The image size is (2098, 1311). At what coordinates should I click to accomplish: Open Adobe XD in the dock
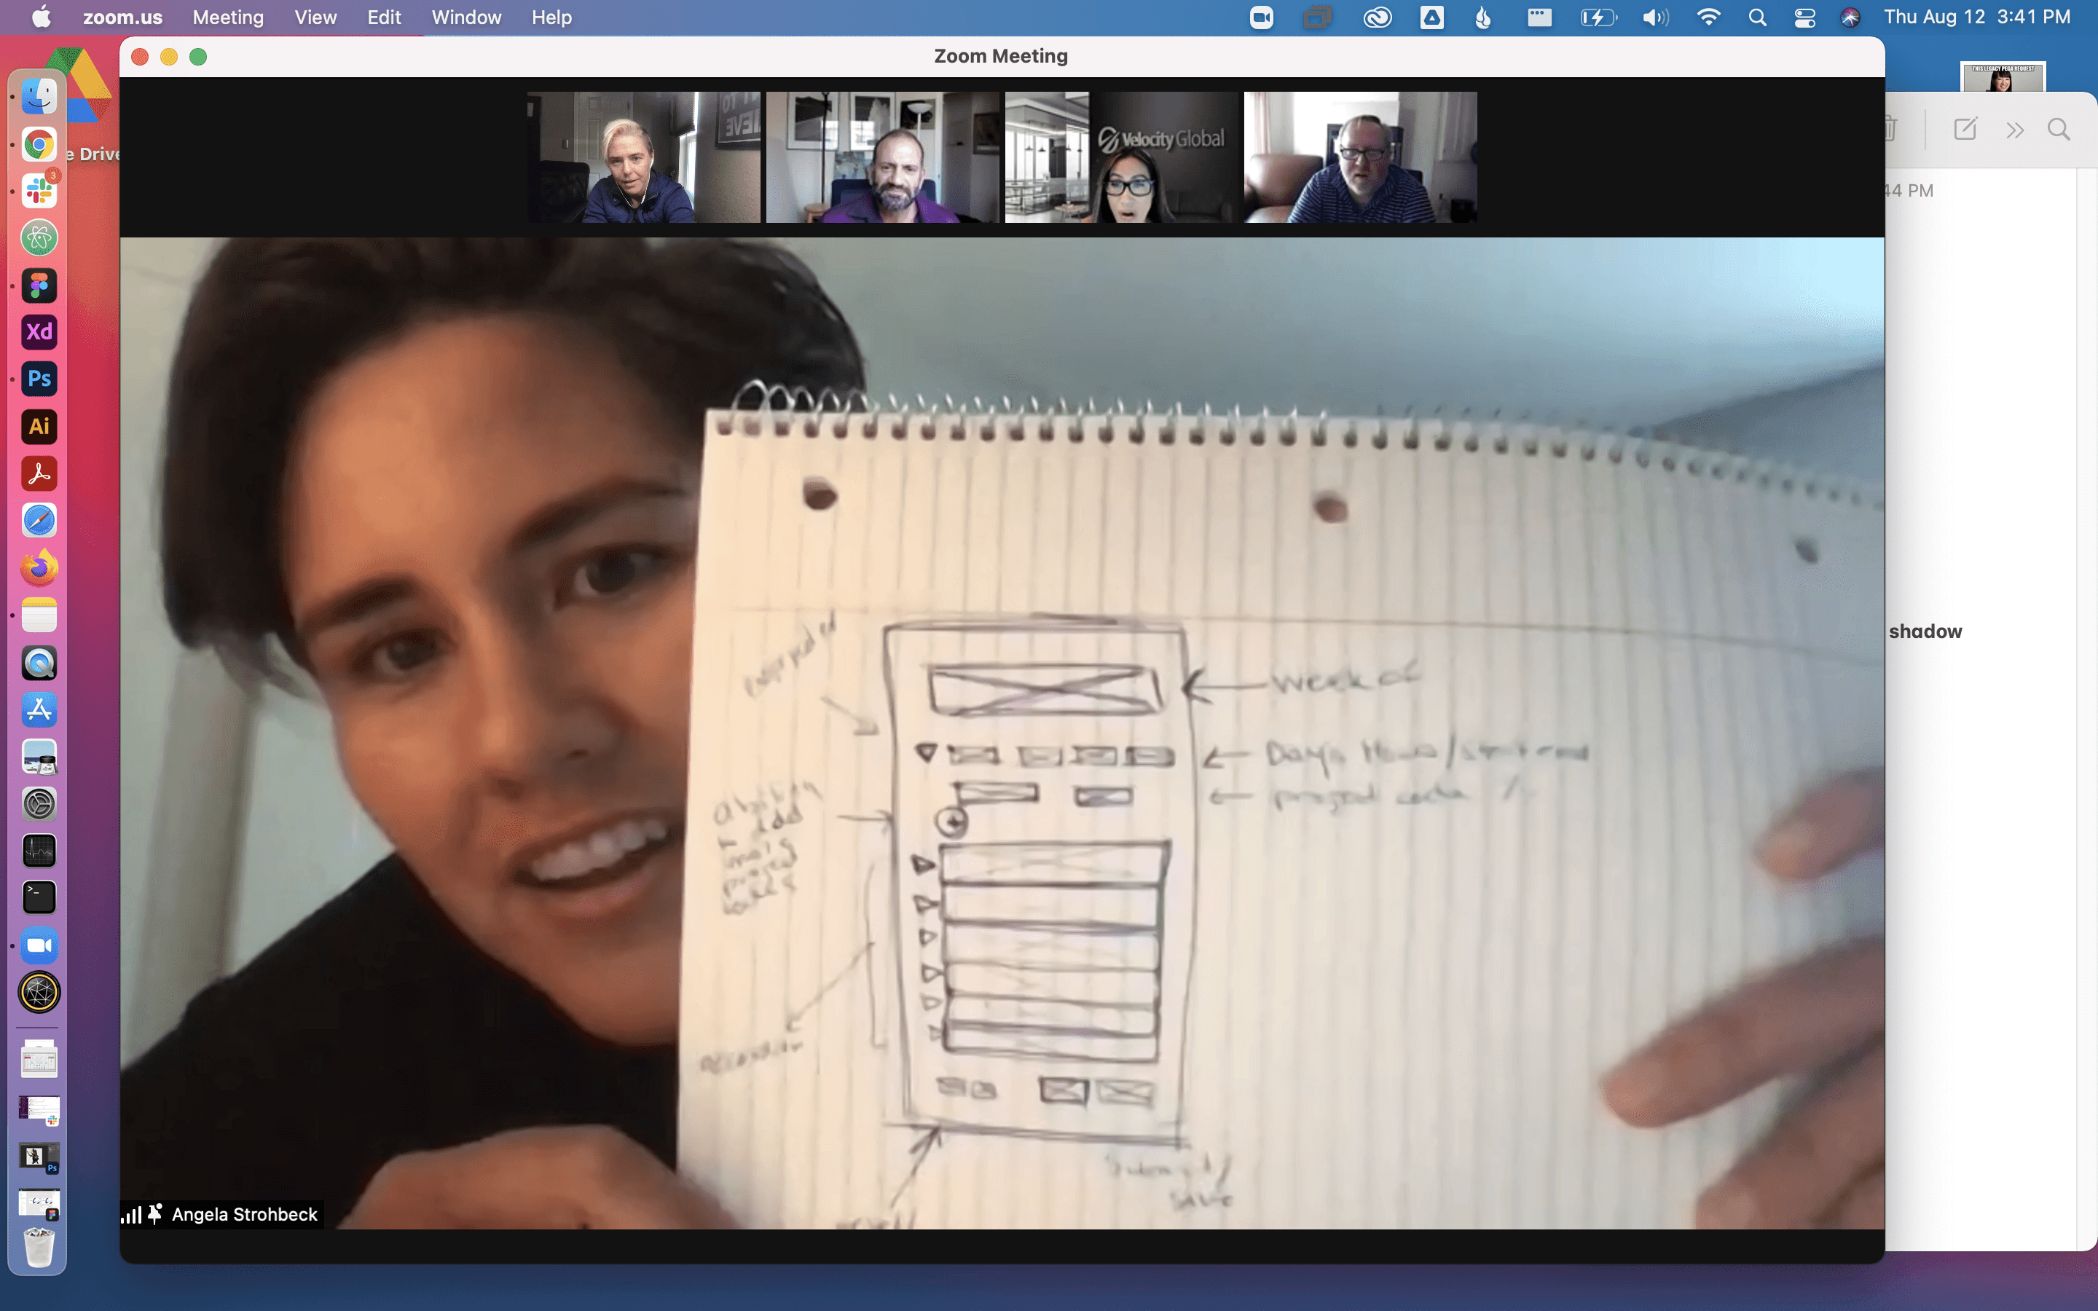tap(39, 332)
